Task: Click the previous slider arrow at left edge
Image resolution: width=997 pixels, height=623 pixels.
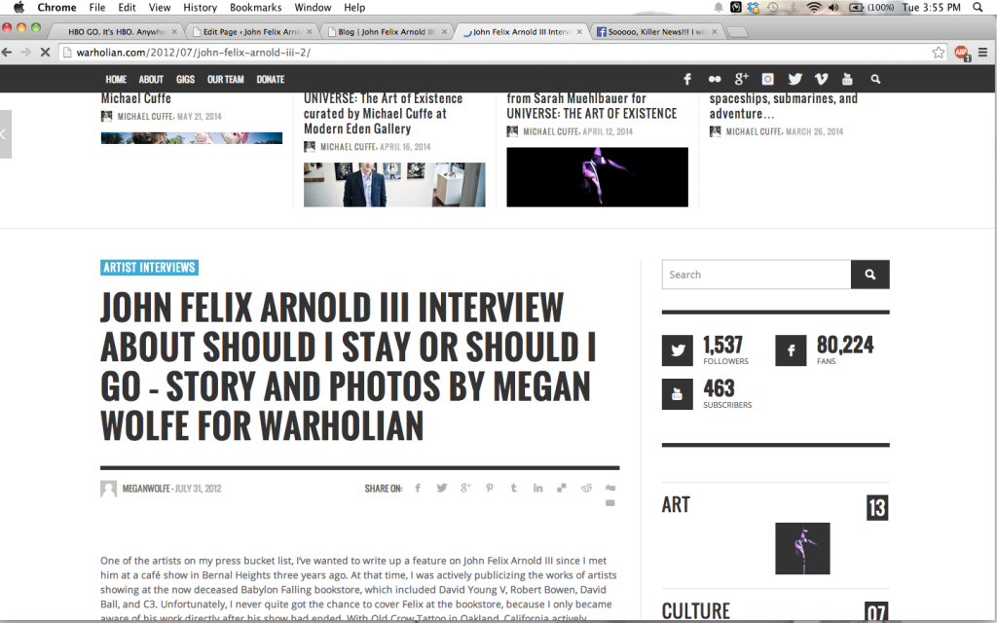Action: tap(5, 134)
